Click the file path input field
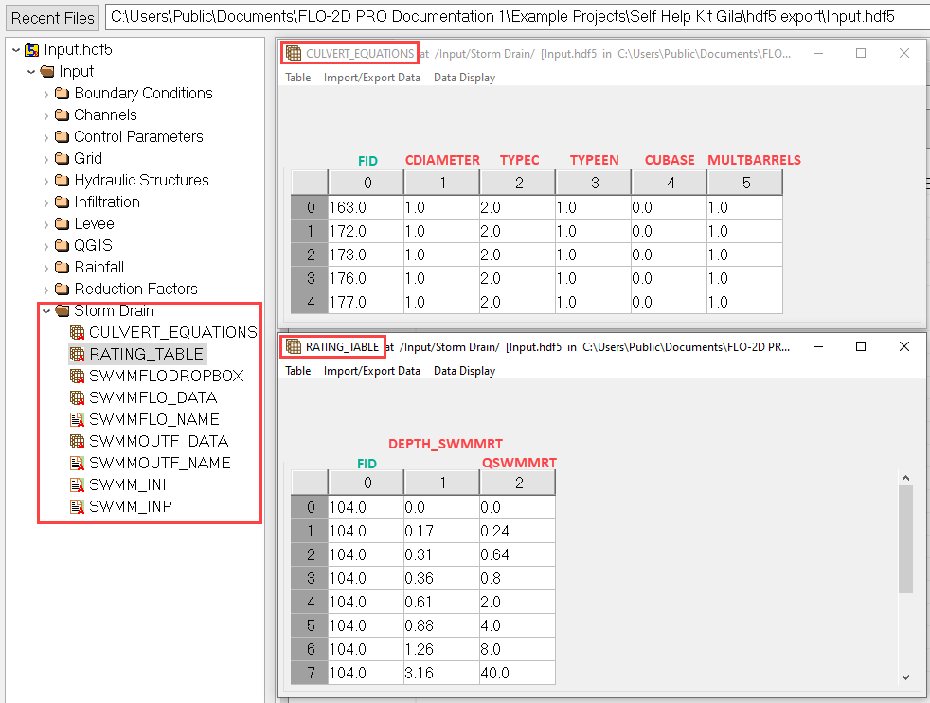Image resolution: width=930 pixels, height=703 pixels. click(x=516, y=17)
